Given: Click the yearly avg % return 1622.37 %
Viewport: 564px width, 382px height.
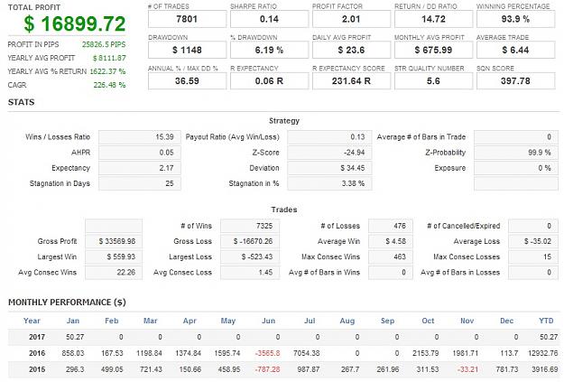Looking at the screenshot, I should (107, 71).
